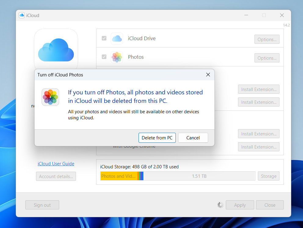Close the iCloud window
The image size is (303, 228).
pos(282,15)
